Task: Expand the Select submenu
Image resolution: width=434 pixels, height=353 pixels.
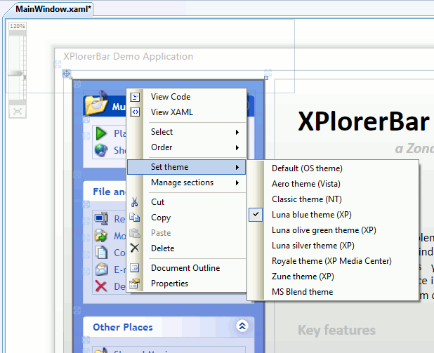Action: pyautogui.click(x=186, y=132)
